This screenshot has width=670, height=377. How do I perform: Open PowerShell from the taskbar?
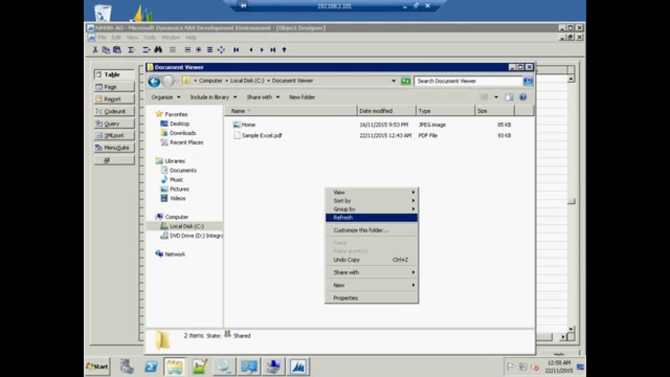click(151, 367)
